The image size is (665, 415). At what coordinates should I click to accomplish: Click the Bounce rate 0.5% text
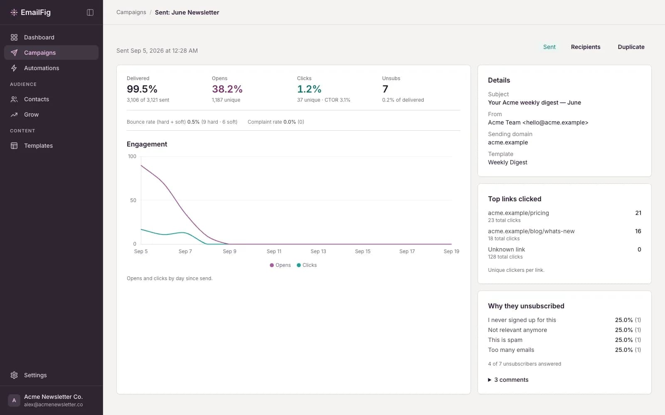coord(182,122)
